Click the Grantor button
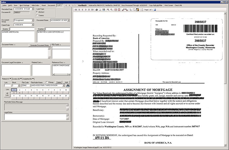 (x=6, y=29)
